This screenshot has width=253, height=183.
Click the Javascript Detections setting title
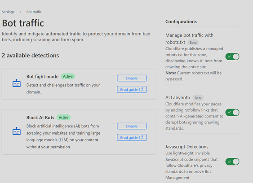187,147
